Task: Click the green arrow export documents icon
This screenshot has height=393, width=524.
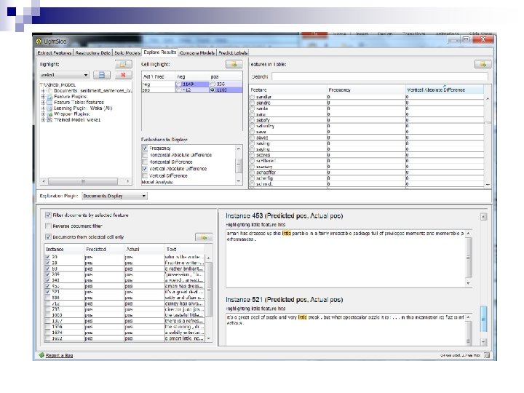Action: tap(204, 237)
